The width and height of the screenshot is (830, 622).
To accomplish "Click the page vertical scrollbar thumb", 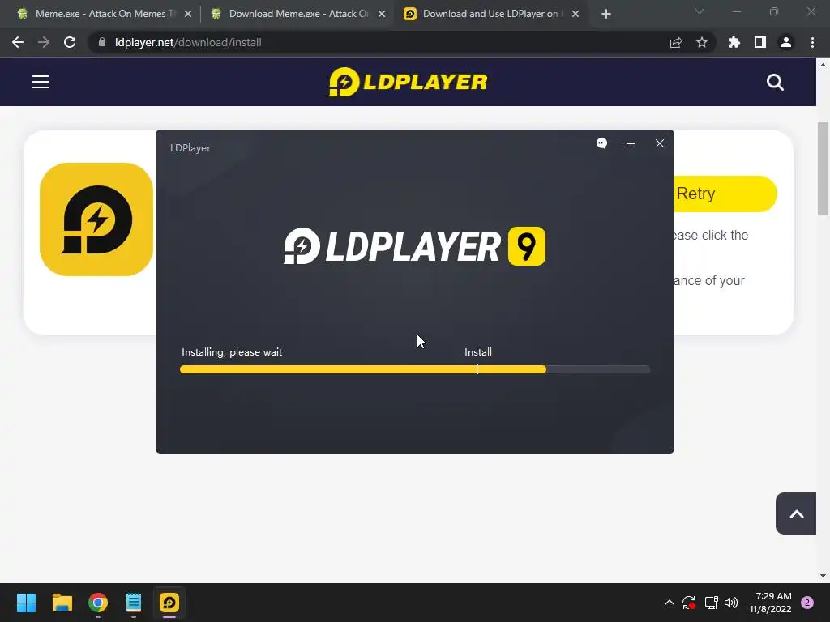I will coord(823,168).
